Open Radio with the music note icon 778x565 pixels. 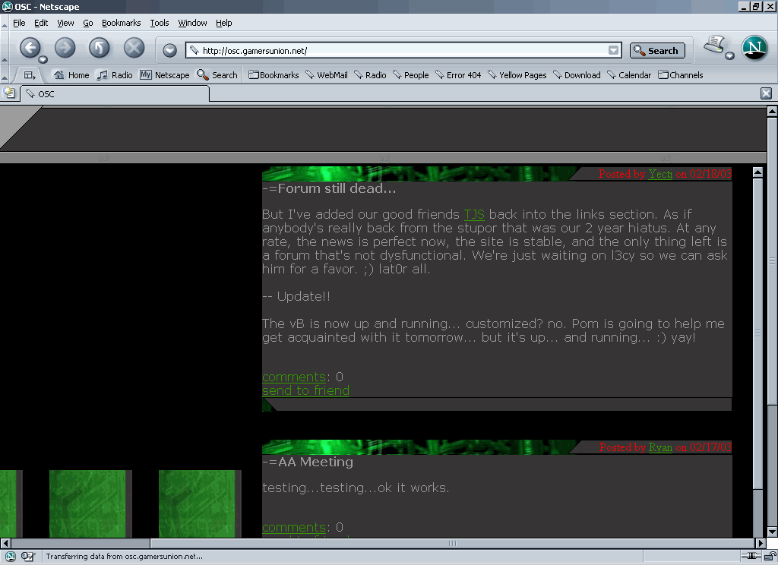tap(115, 75)
